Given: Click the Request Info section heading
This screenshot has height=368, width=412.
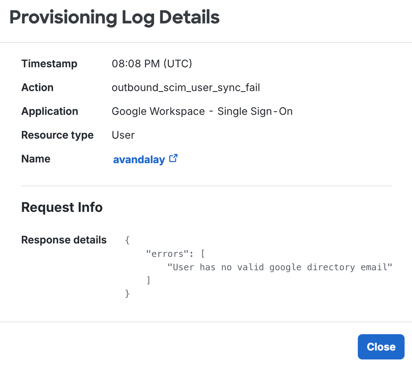Looking at the screenshot, I should pyautogui.click(x=62, y=207).
